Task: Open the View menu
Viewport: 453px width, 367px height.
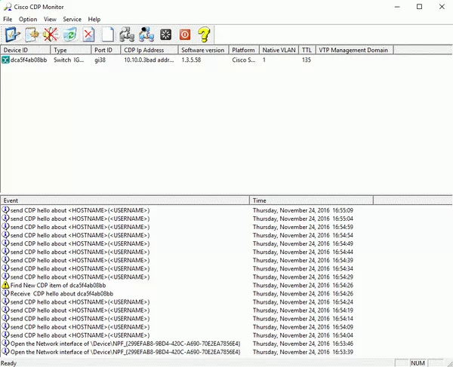Action: point(50,20)
